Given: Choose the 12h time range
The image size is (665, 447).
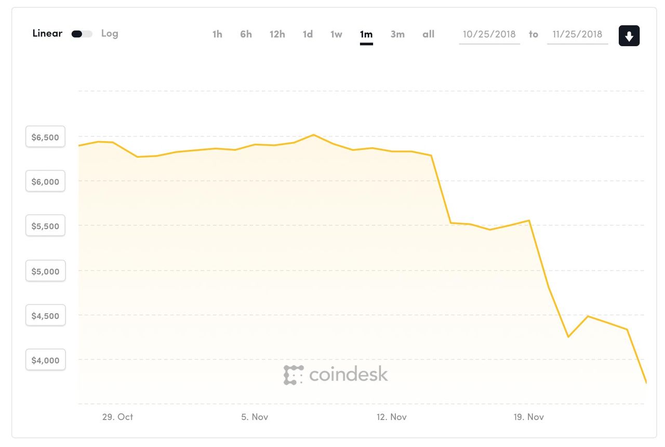Looking at the screenshot, I should pos(277,34).
